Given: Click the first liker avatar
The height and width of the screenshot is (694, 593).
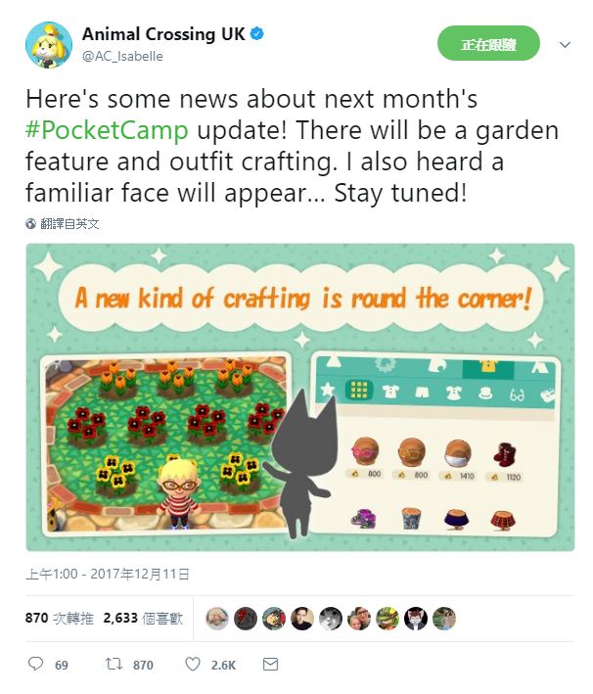Looking at the screenshot, I should click(x=217, y=618).
